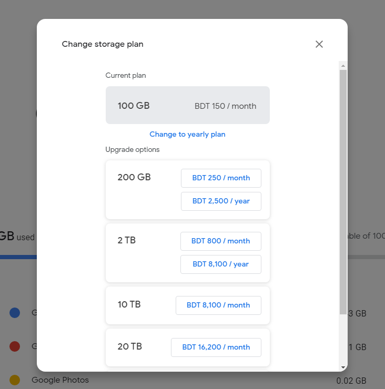The image size is (385, 389).
Task: Choose the 200 GB BDT 250 monthly option
Action: [x=221, y=178]
